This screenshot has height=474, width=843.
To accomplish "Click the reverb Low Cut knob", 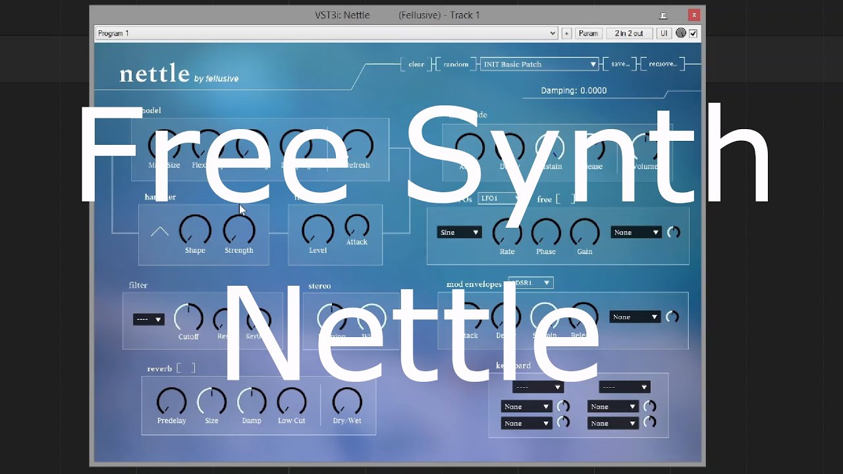I will coord(292,402).
